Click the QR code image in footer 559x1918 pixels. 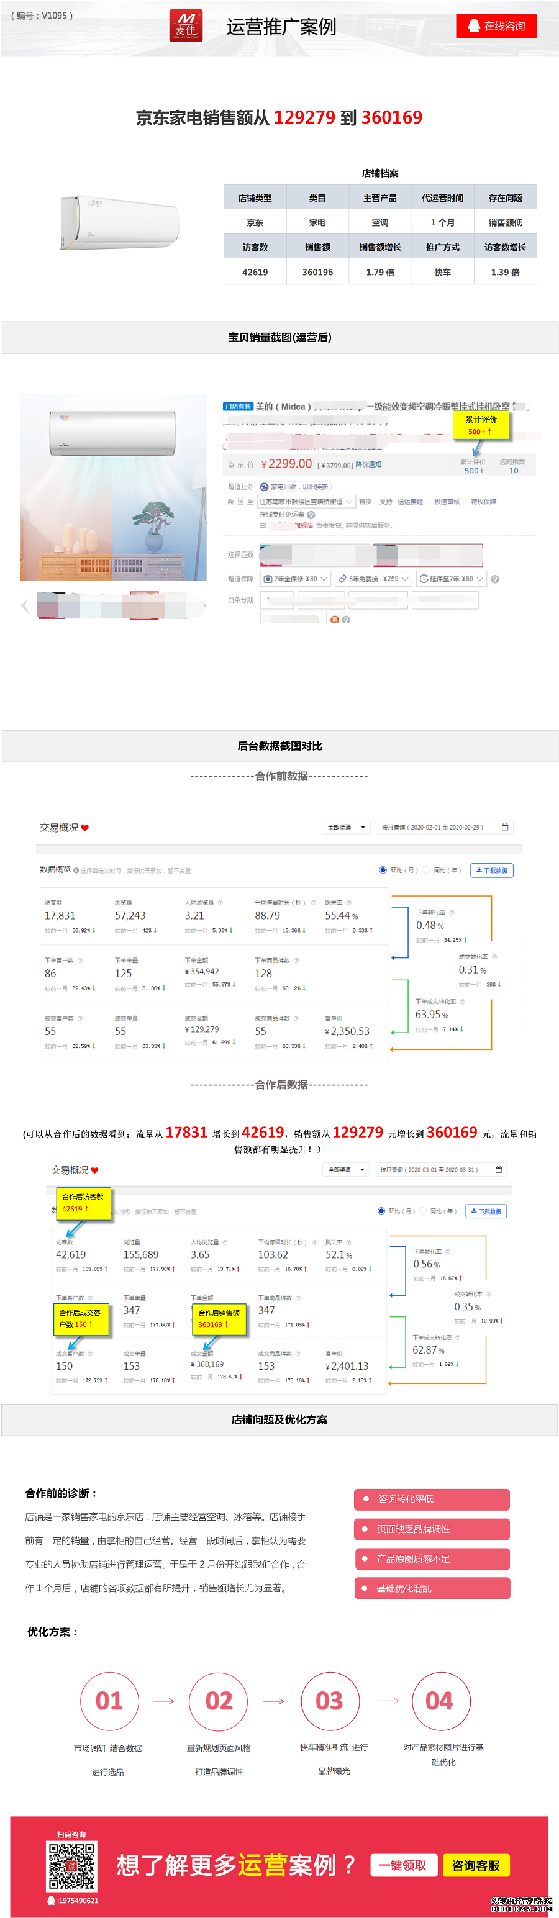point(71,1866)
